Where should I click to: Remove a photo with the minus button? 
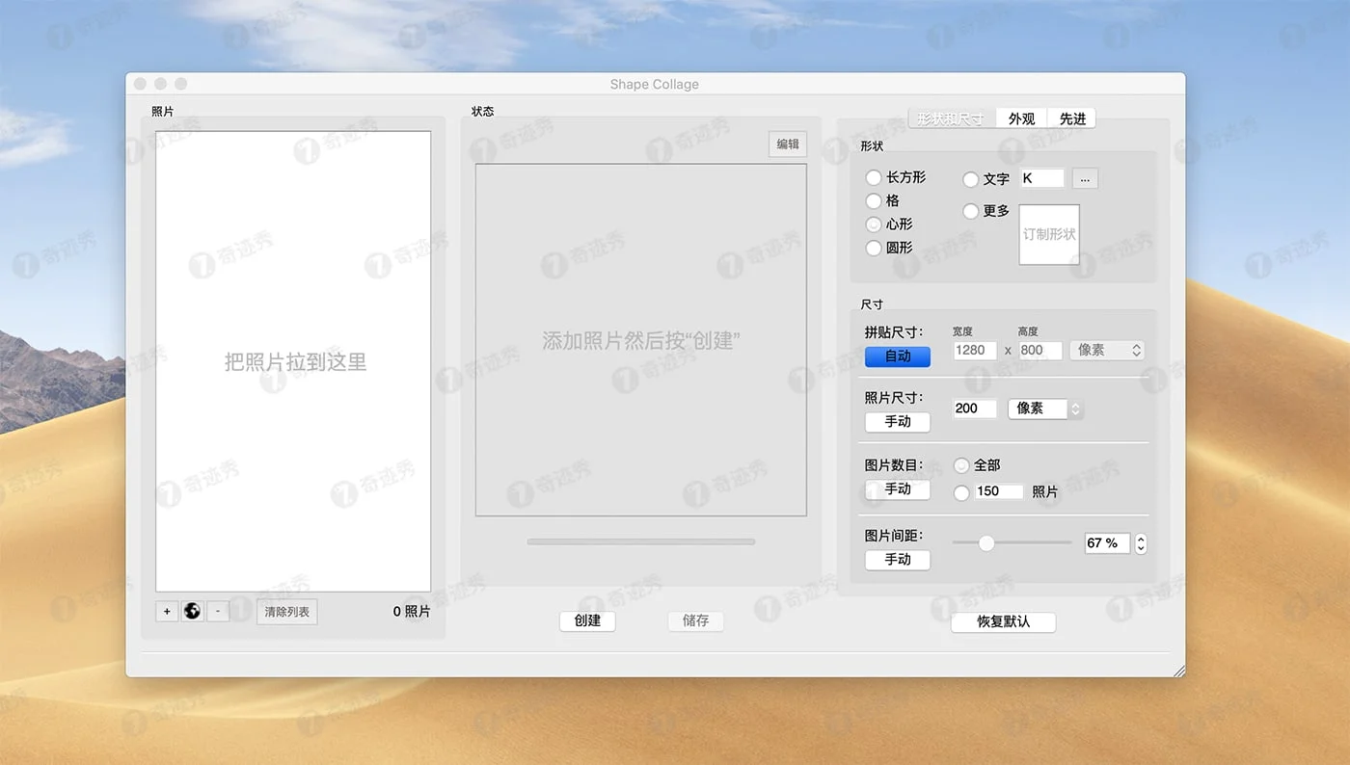click(x=217, y=611)
